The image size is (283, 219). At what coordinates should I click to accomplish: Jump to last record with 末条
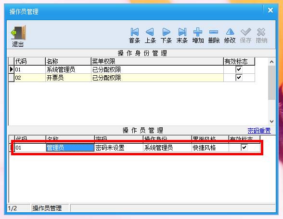click(182, 32)
